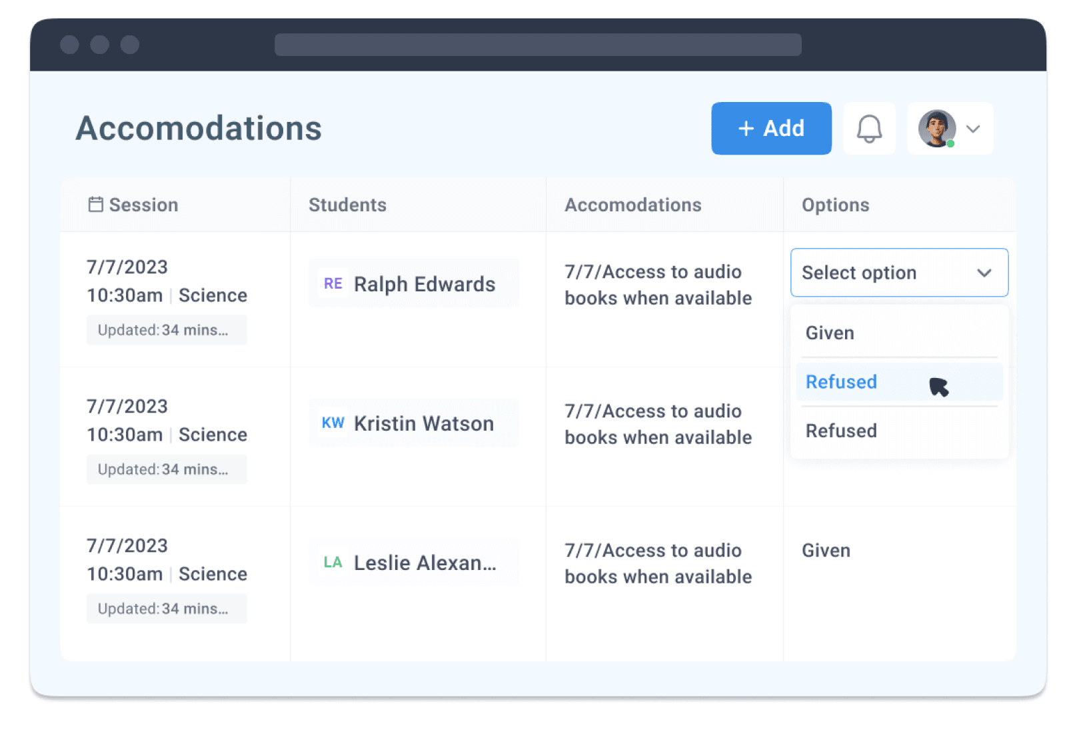1077x732 pixels.
Task: Expand the account menu chevron
Action: 973,129
